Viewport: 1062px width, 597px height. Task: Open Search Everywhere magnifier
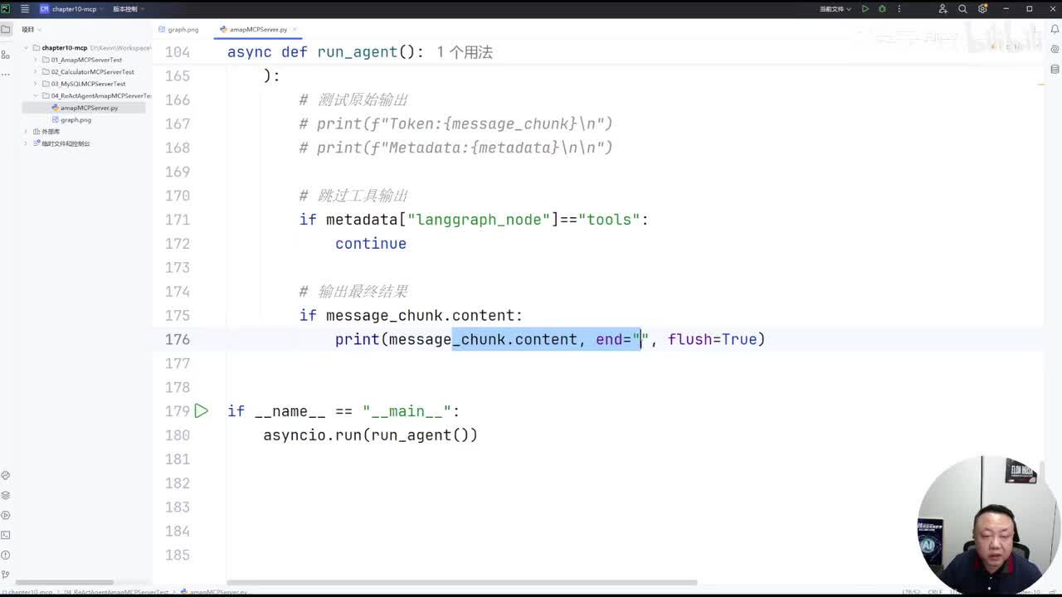pyautogui.click(x=962, y=9)
